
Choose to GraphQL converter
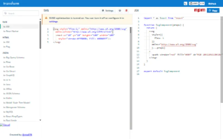point(20,75)
